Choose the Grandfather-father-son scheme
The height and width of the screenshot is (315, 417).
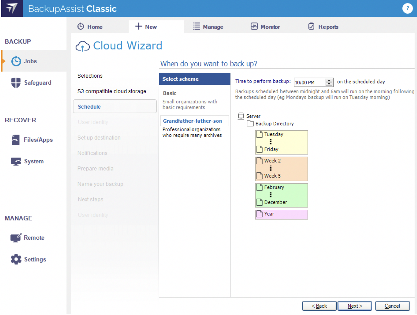(x=195, y=121)
